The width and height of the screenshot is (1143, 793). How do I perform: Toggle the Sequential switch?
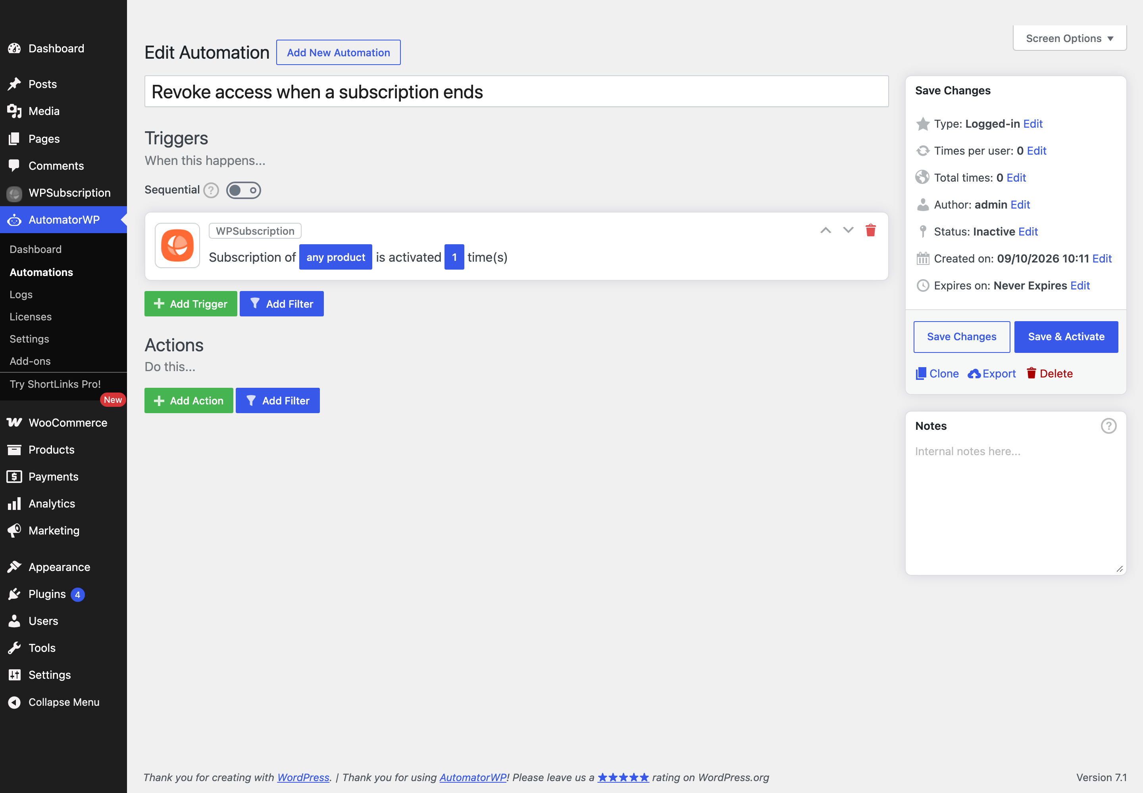tap(243, 190)
